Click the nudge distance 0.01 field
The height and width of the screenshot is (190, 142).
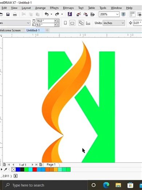(x=138, y=23)
